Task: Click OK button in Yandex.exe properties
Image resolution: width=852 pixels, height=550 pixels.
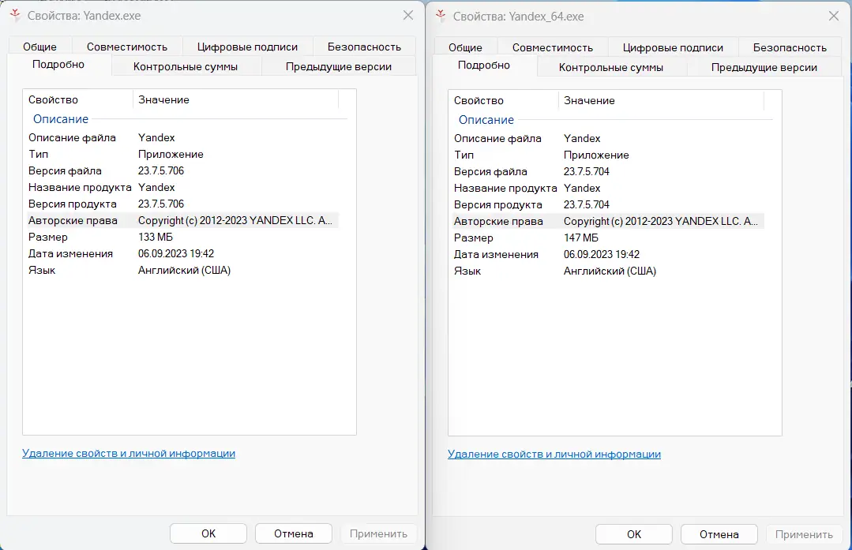Action: (x=208, y=533)
